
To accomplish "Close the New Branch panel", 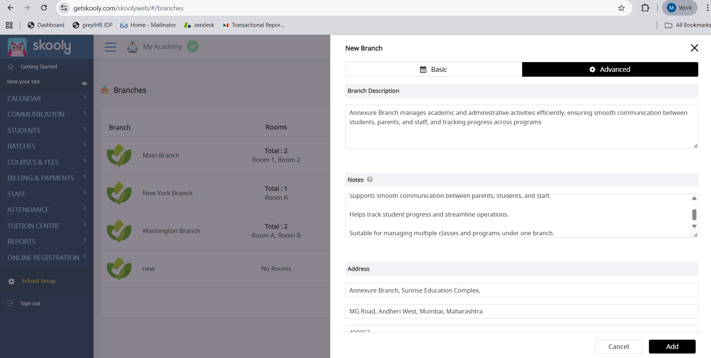I will click(694, 48).
